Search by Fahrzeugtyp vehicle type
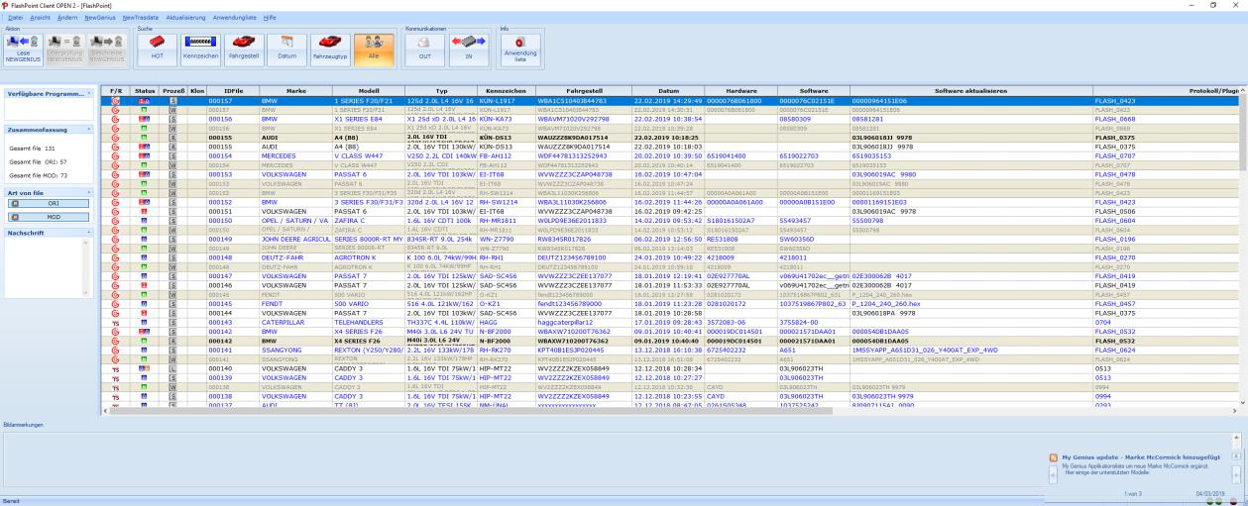The width and height of the screenshot is (1248, 506). coord(331,48)
